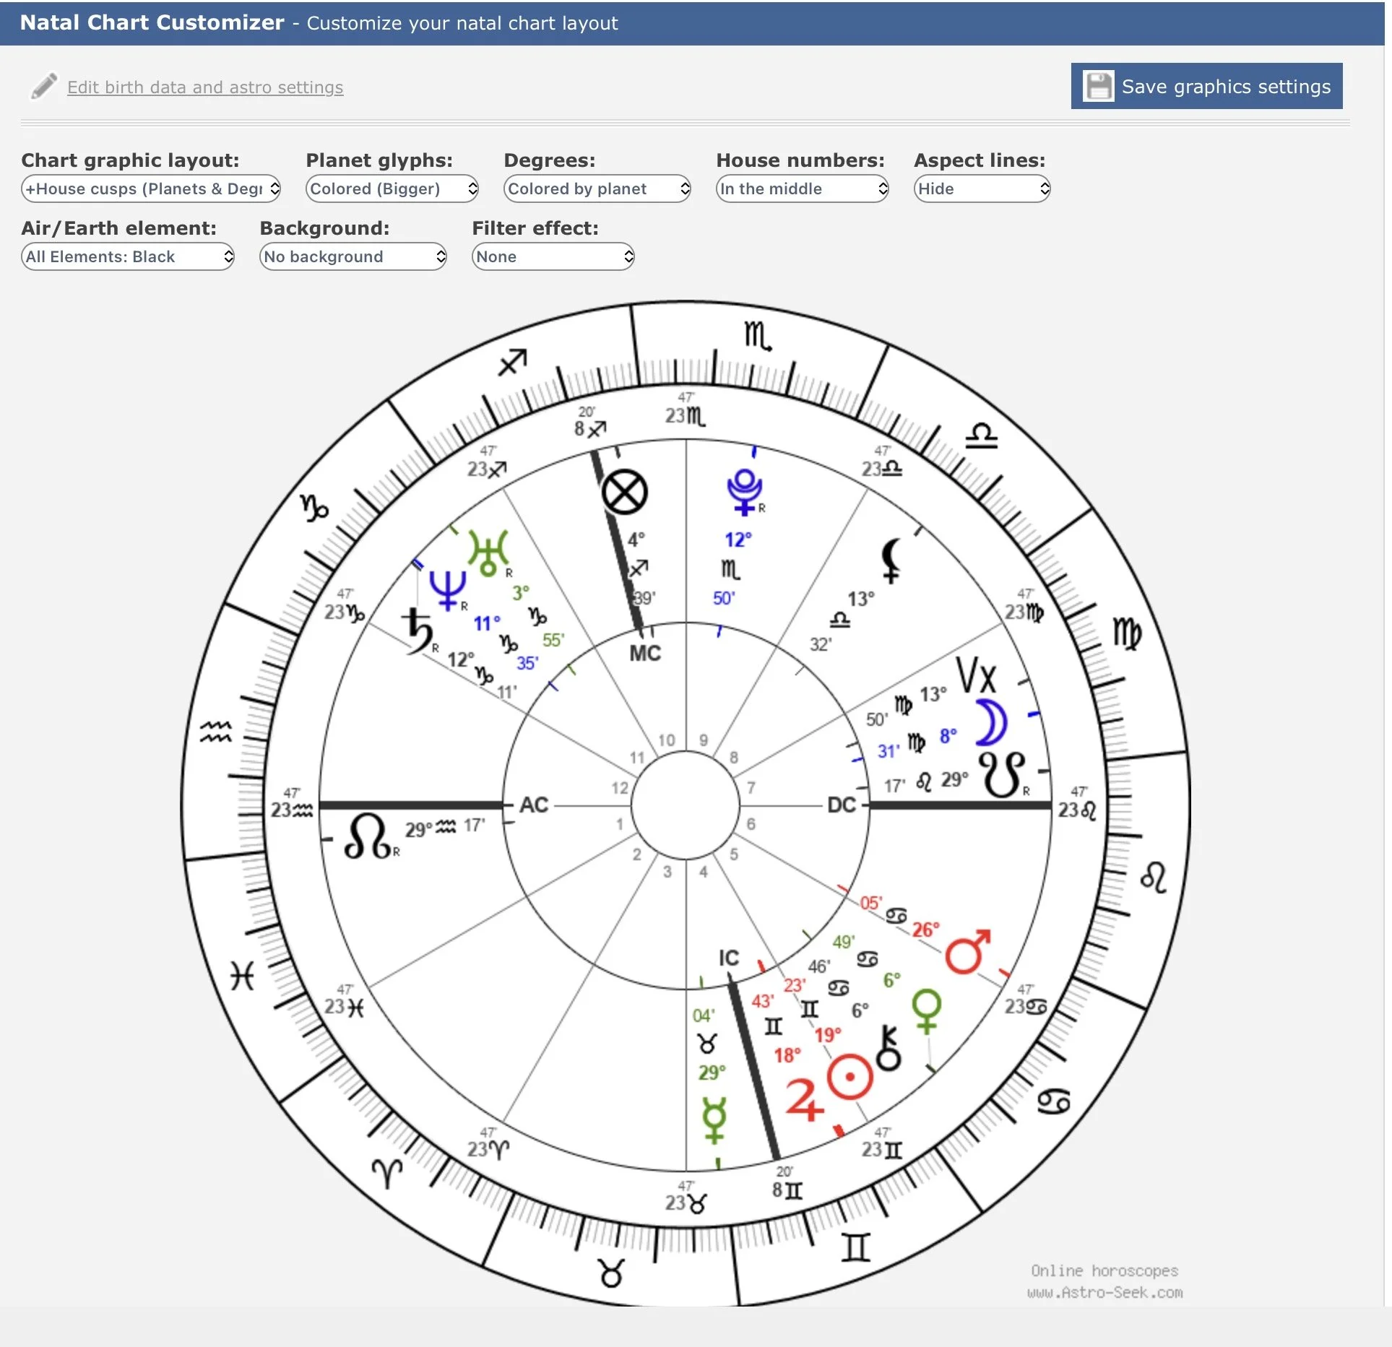Viewport: 1392px width, 1347px height.
Task: Expand the Degrees color dropdown
Action: click(x=597, y=189)
